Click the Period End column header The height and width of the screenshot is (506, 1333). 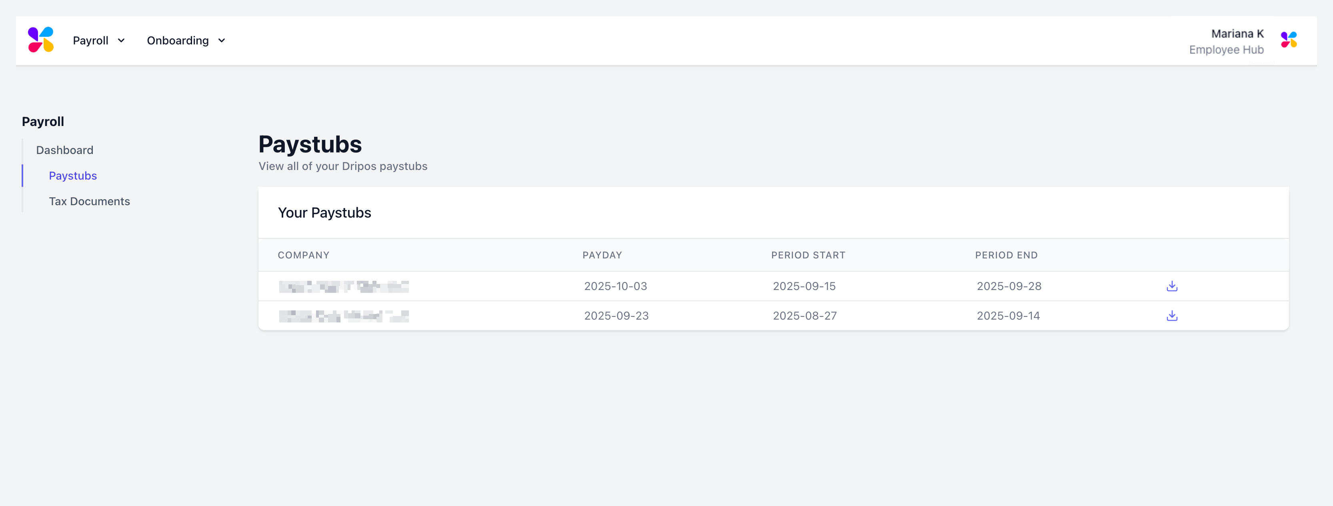(1006, 255)
